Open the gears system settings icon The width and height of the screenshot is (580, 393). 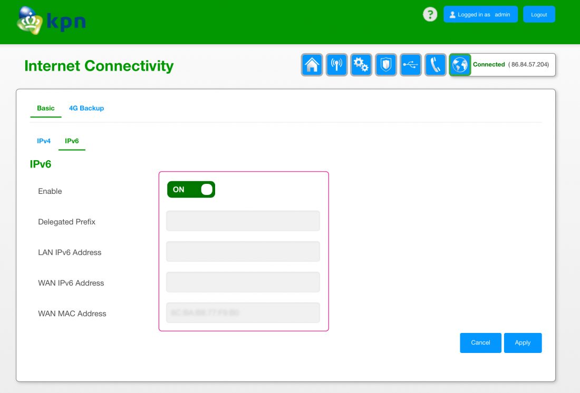click(x=361, y=65)
